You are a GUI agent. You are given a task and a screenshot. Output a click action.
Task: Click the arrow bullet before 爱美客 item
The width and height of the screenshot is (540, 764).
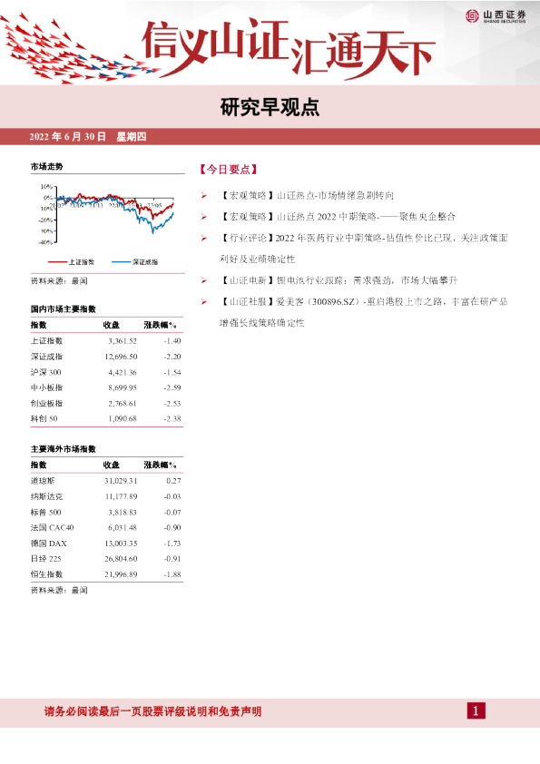203,301
